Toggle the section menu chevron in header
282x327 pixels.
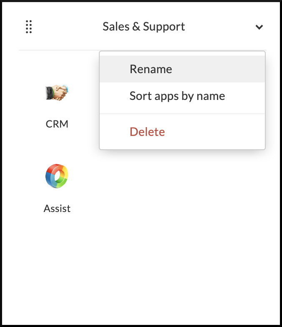click(259, 27)
